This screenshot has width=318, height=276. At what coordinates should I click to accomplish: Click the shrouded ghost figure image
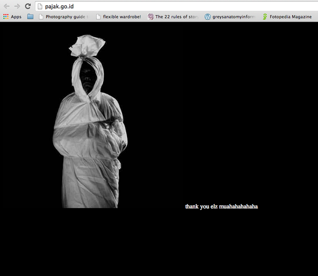[90, 121]
